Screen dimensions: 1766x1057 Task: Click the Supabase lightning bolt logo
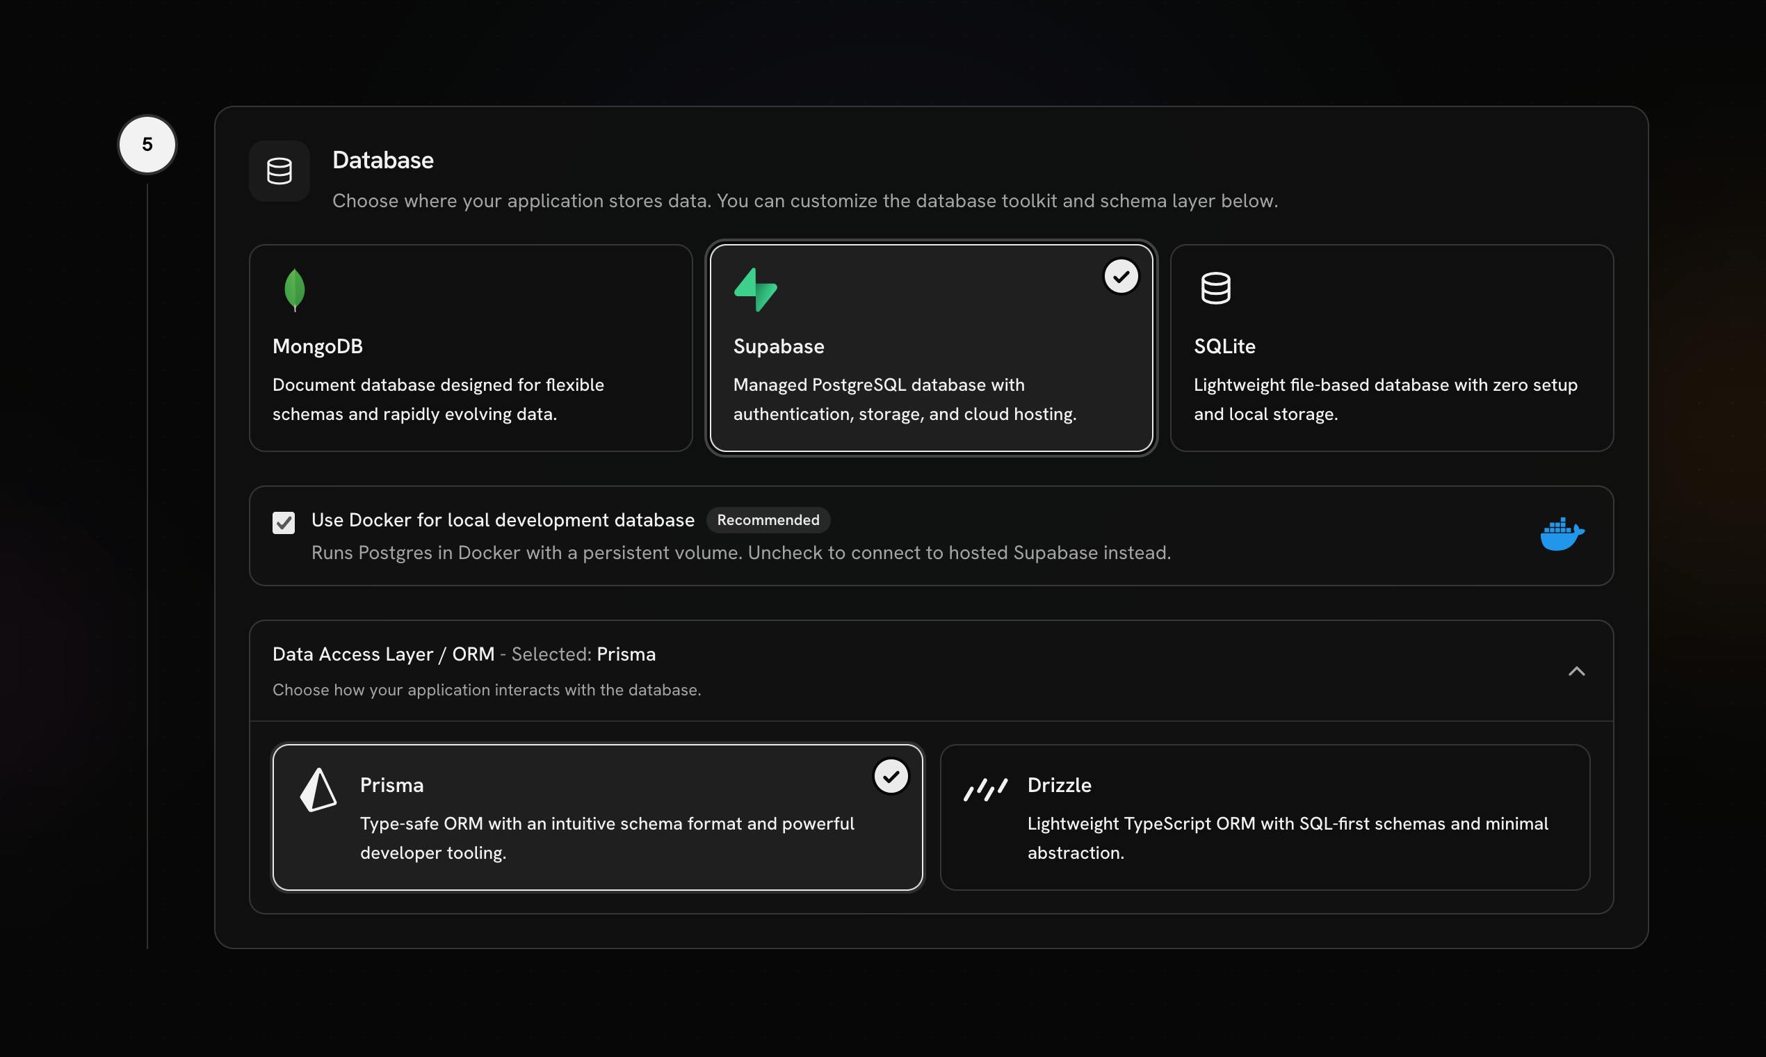(x=756, y=290)
